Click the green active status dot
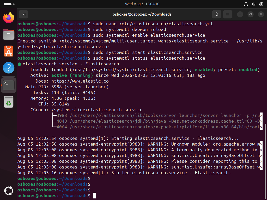Viewport: 267px width, 200px height. click(x=19, y=64)
